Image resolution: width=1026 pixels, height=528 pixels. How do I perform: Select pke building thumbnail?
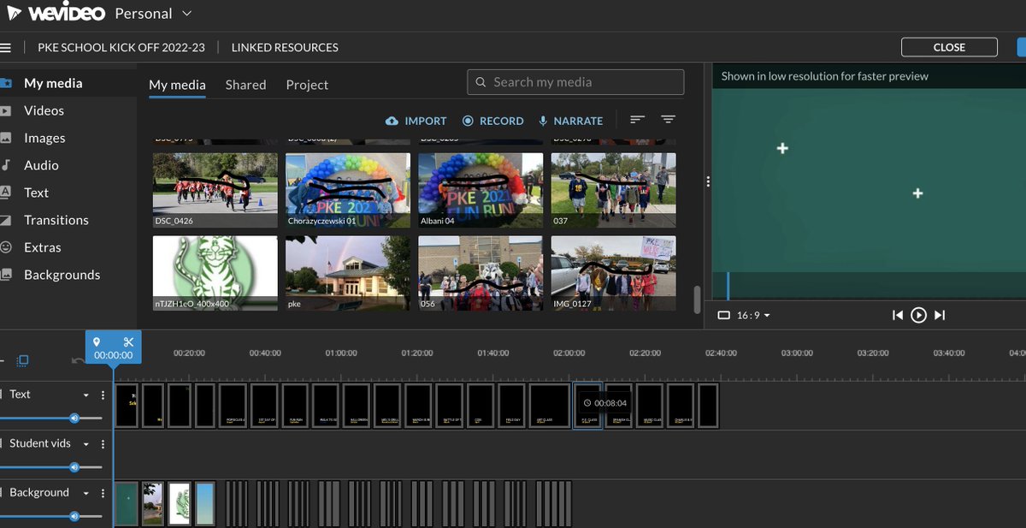point(348,273)
